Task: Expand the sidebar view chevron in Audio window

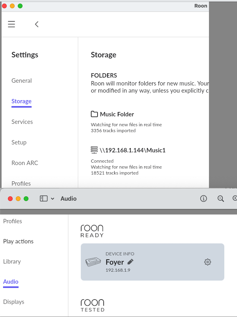Action: click(53, 199)
